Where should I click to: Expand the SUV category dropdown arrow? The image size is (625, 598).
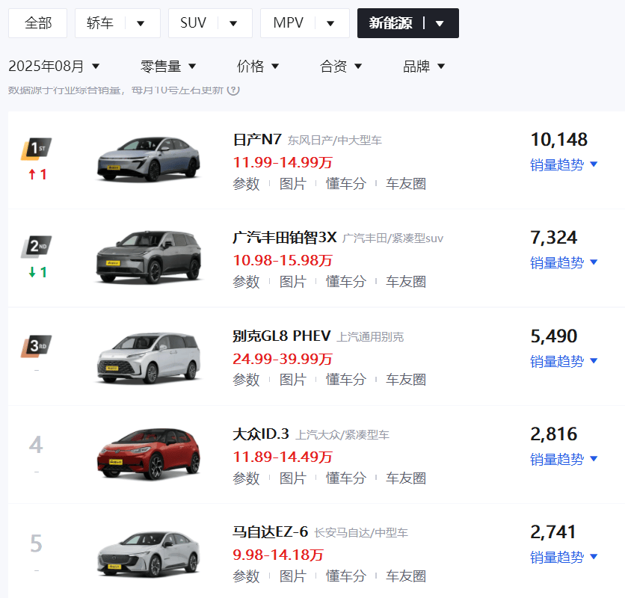click(x=233, y=24)
